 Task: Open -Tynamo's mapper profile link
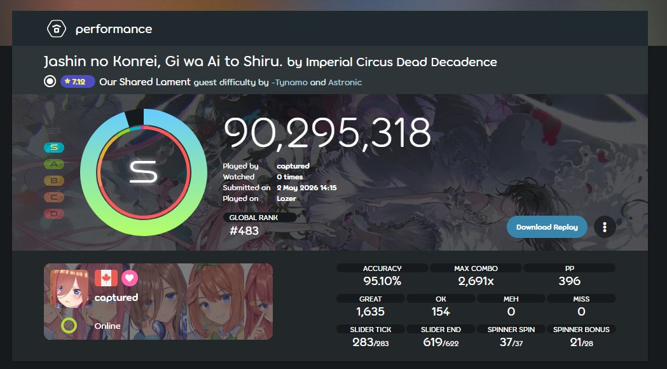(289, 82)
